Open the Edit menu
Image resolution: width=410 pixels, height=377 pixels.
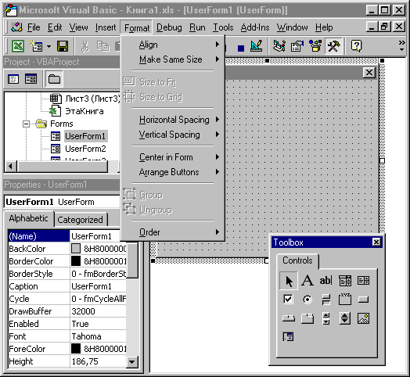(55, 27)
